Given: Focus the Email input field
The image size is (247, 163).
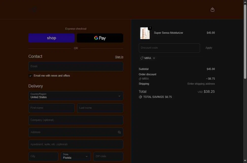Looking at the screenshot, I should (76, 66).
